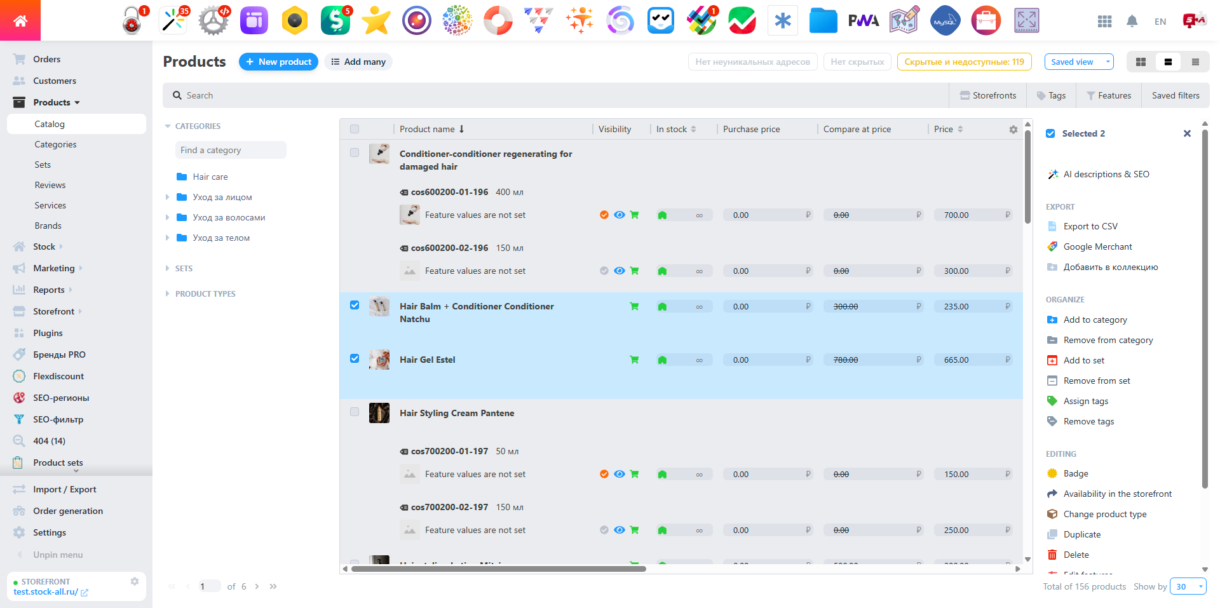Click the red home icon top-left
The width and height of the screenshot is (1220, 608).
point(20,20)
